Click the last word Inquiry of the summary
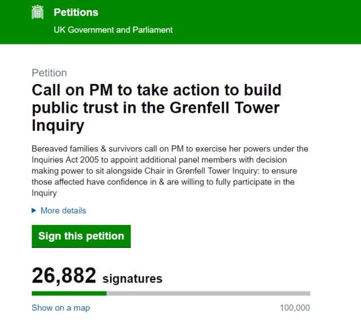 (44, 193)
